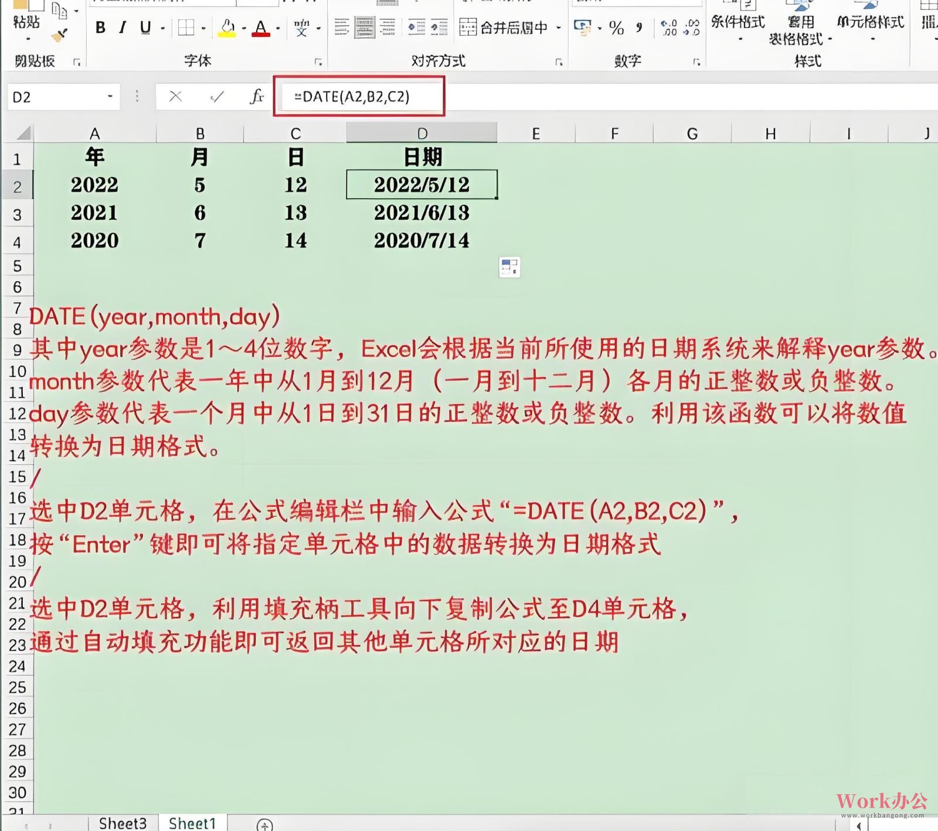
Task: Open underline style dropdown arrow
Action: tap(162, 28)
